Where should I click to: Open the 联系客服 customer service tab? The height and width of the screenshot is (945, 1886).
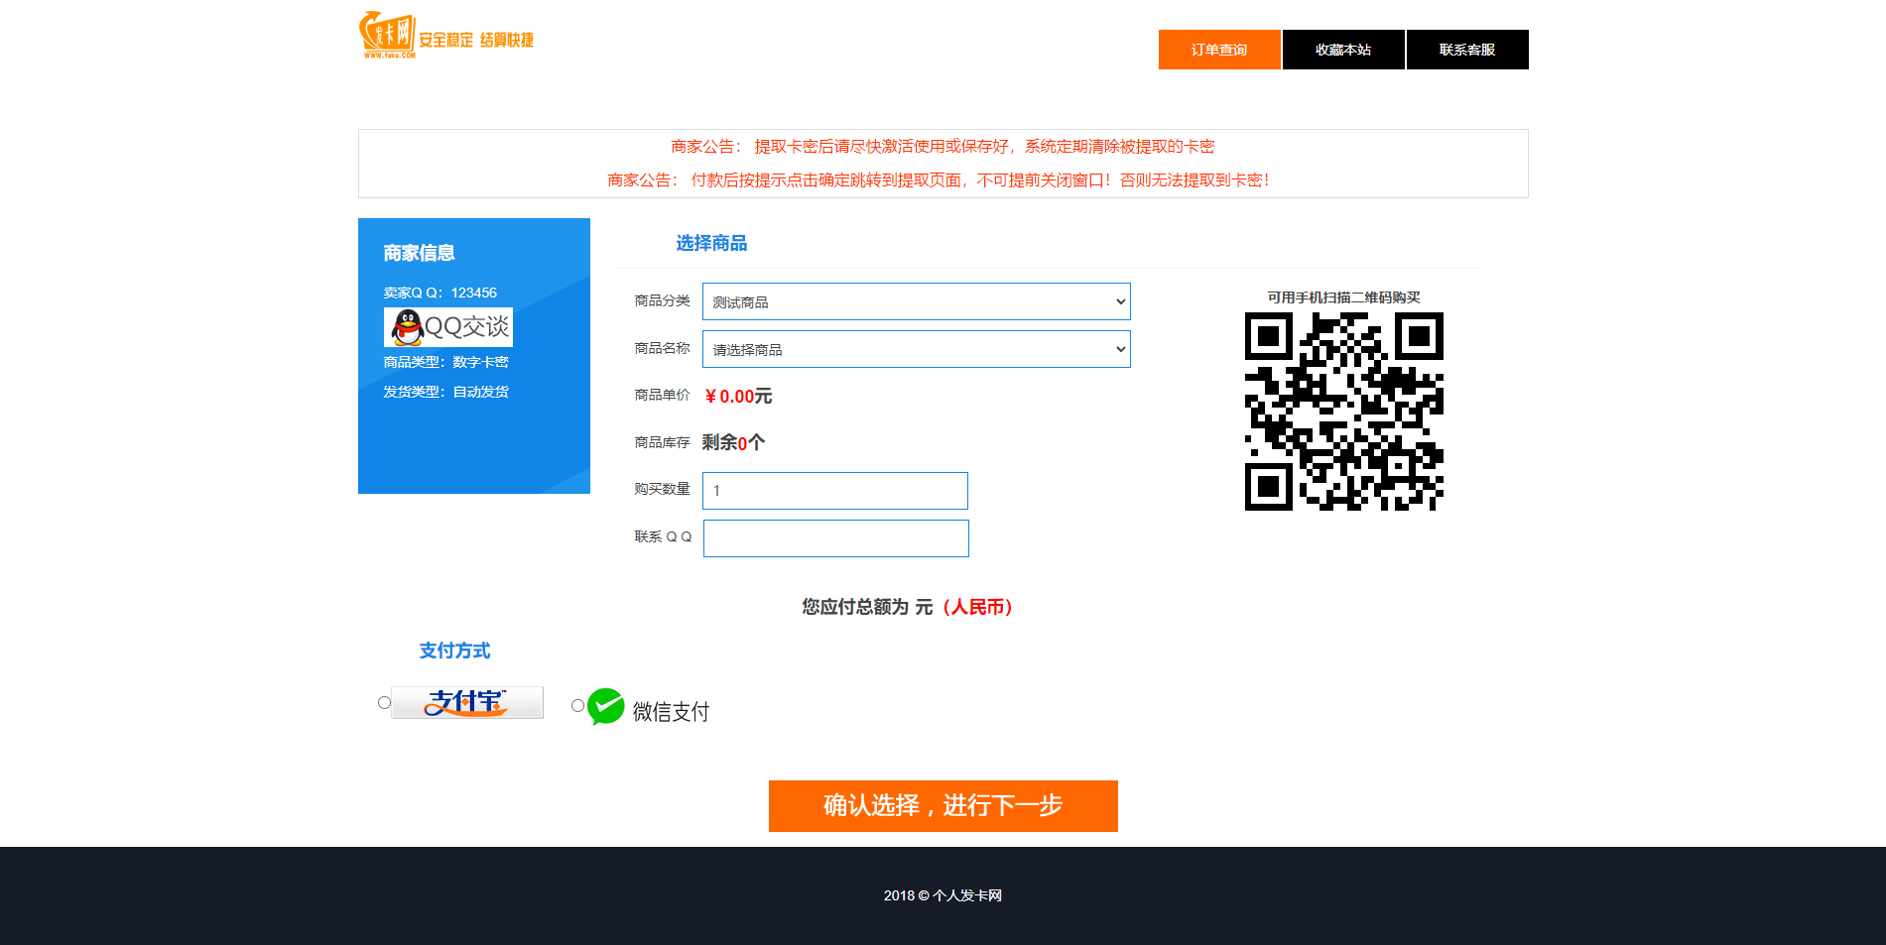(1466, 49)
